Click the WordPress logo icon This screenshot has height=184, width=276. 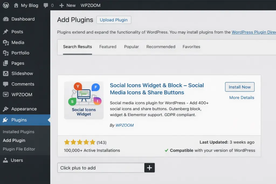coord(6,5)
